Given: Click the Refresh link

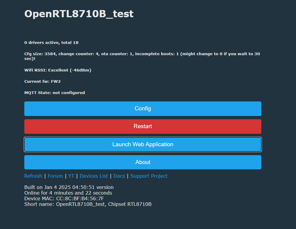Looking at the screenshot, I should point(33,176).
